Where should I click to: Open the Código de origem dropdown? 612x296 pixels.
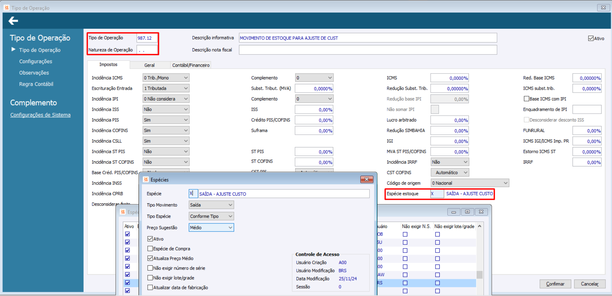click(470, 183)
